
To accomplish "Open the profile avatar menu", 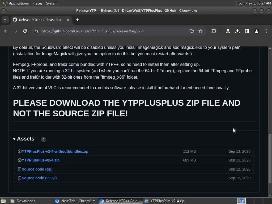I will (x=257, y=31).
